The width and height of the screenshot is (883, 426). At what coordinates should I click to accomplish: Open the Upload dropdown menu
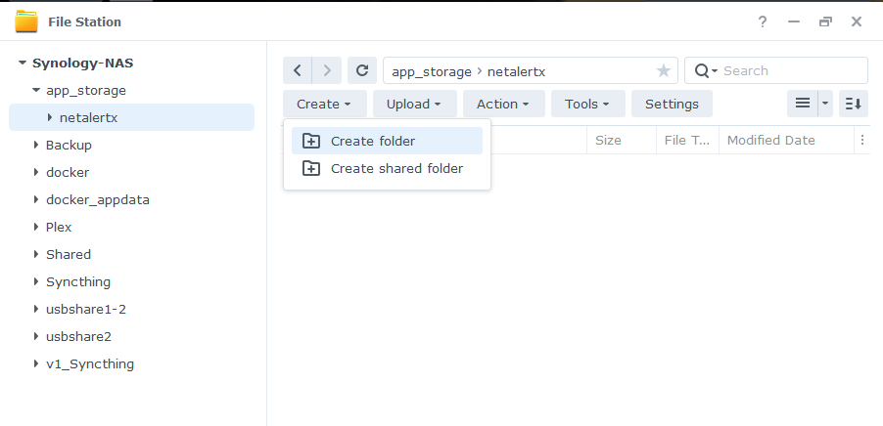click(414, 104)
